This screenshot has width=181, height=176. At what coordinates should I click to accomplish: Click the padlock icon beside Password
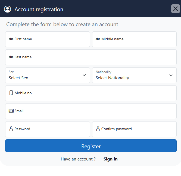[x=11, y=129]
